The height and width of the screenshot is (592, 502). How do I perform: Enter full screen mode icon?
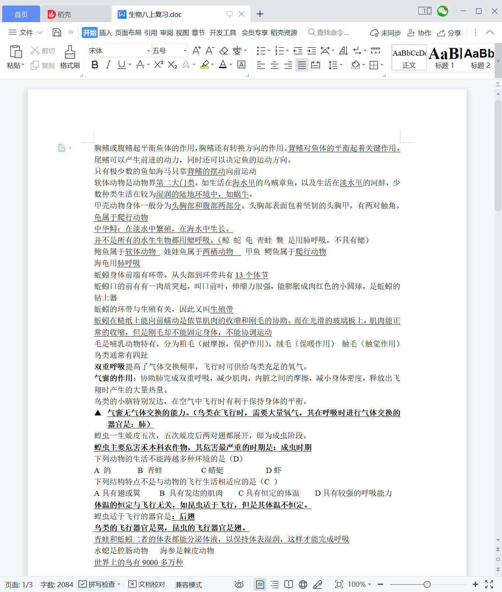point(489,584)
